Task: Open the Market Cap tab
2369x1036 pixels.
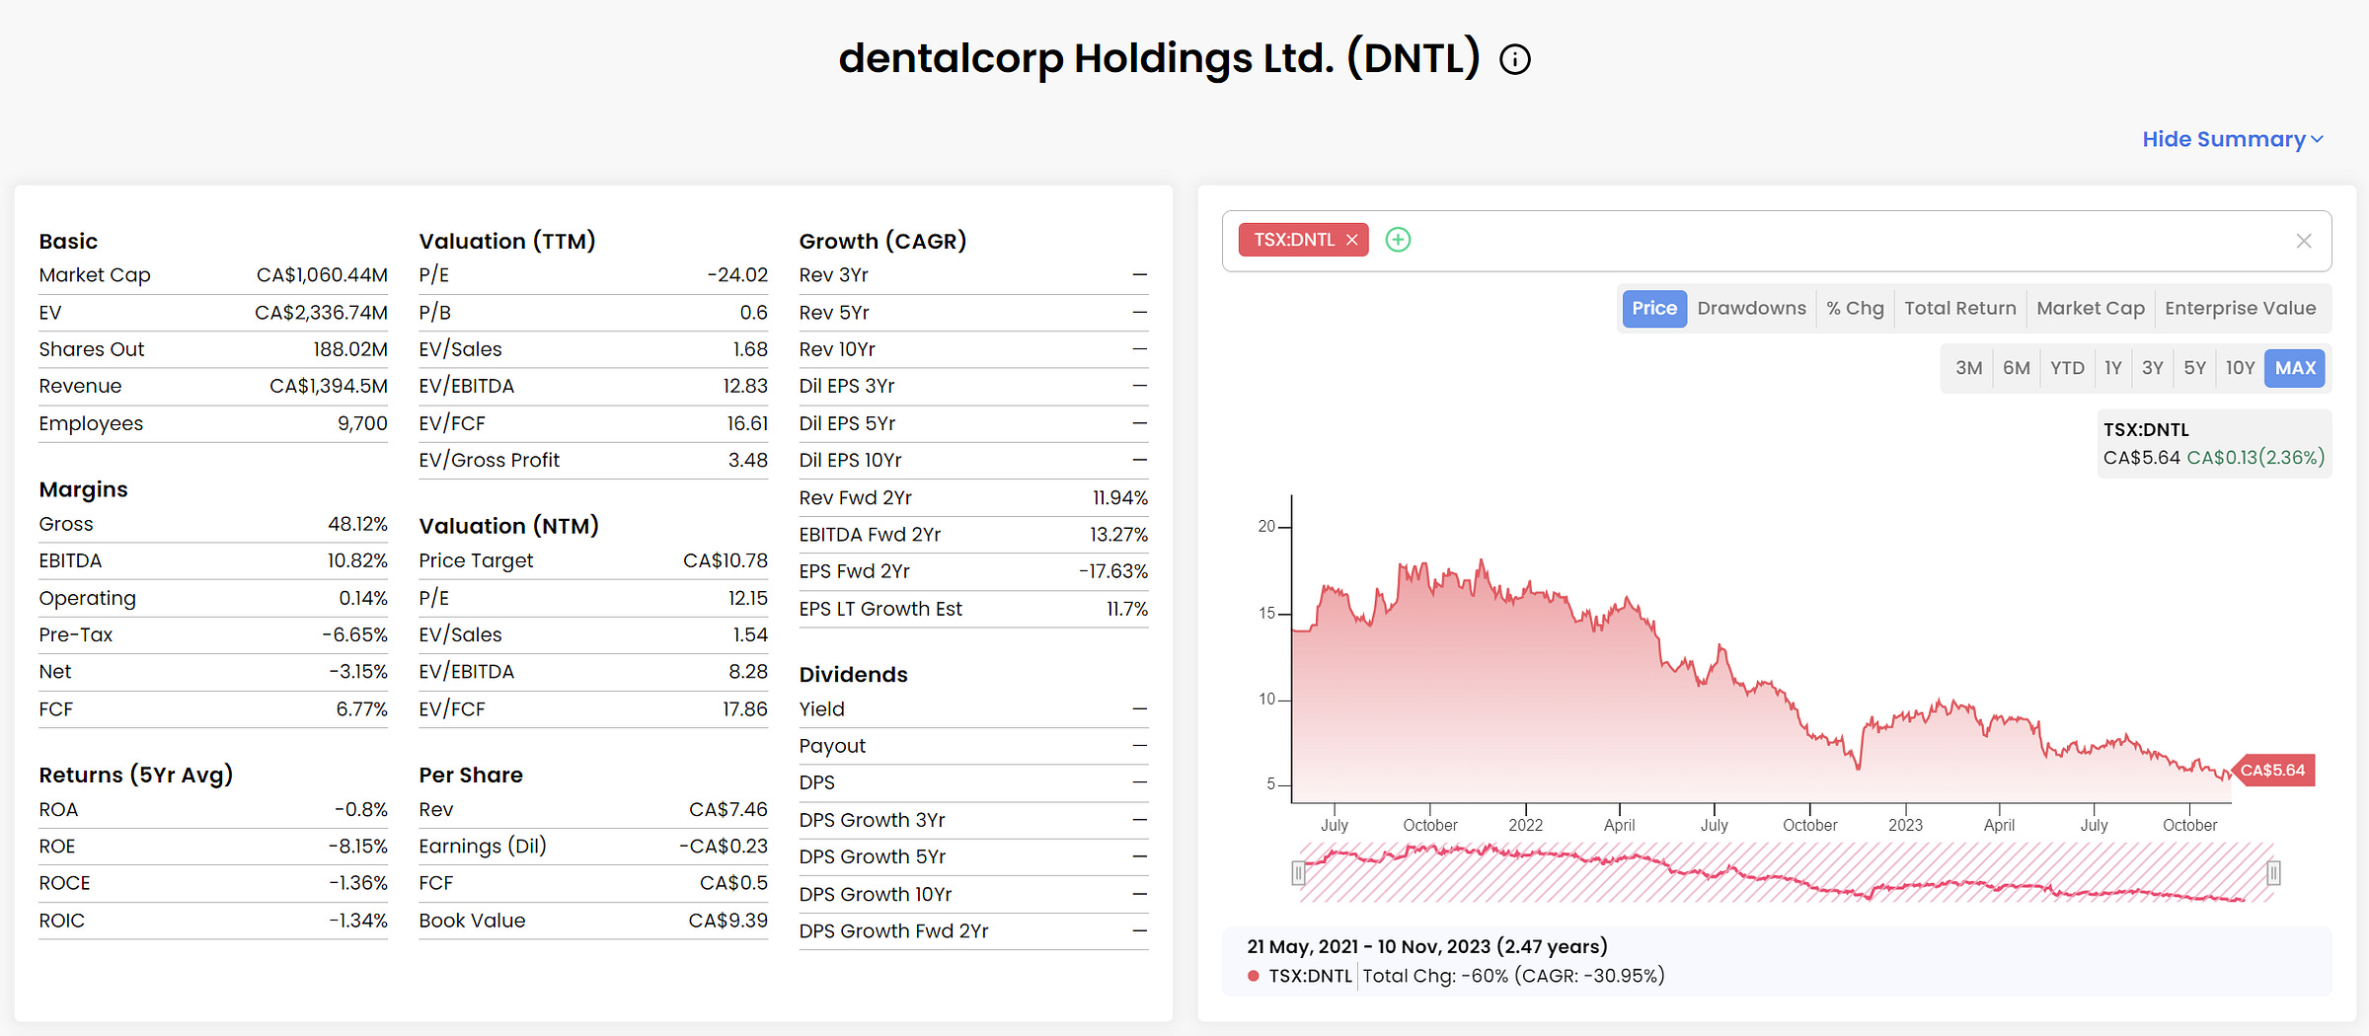Action: [2091, 308]
